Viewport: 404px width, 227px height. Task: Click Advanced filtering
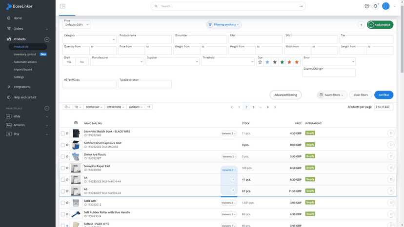285,95
